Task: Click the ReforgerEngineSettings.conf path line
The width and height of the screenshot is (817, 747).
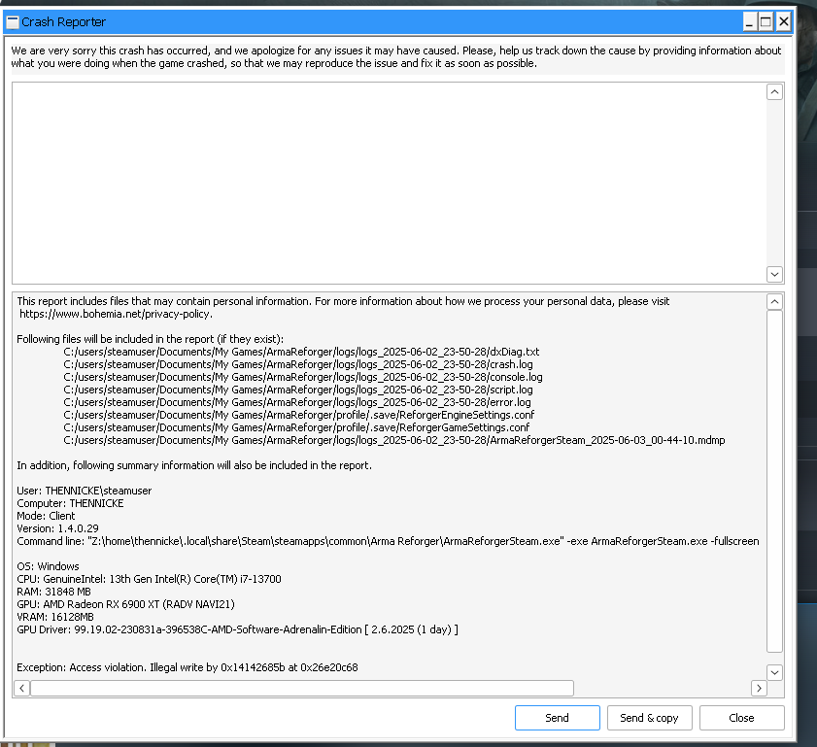Action: click(x=299, y=415)
